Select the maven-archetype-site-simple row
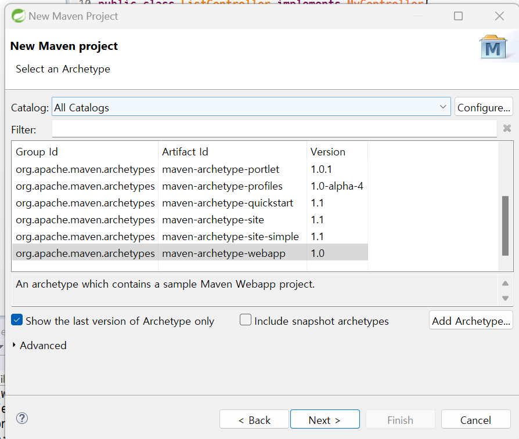Screen dimensions: 519x439 190,237
